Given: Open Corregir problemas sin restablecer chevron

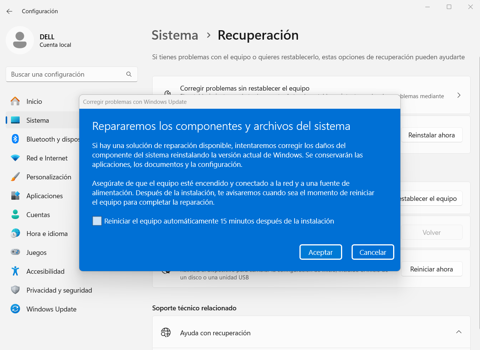Looking at the screenshot, I should (459, 95).
